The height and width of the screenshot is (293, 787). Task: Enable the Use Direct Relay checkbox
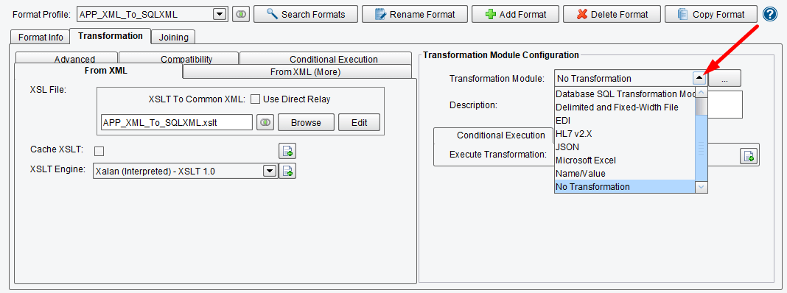click(x=255, y=99)
